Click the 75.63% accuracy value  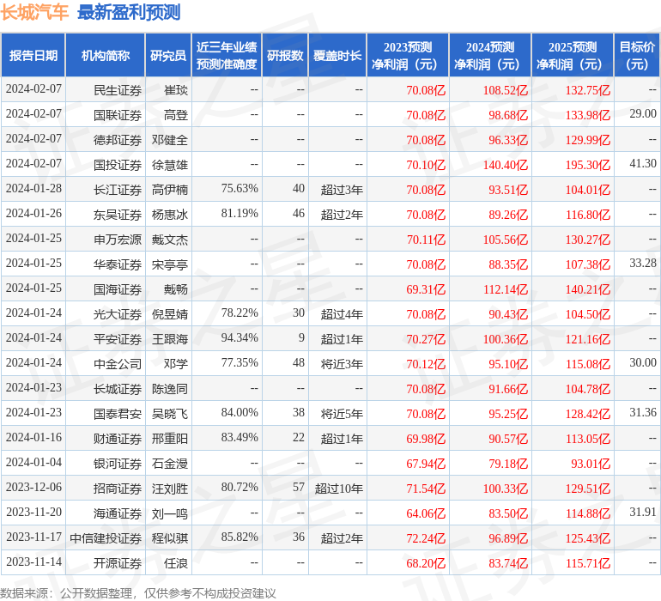tap(240, 188)
